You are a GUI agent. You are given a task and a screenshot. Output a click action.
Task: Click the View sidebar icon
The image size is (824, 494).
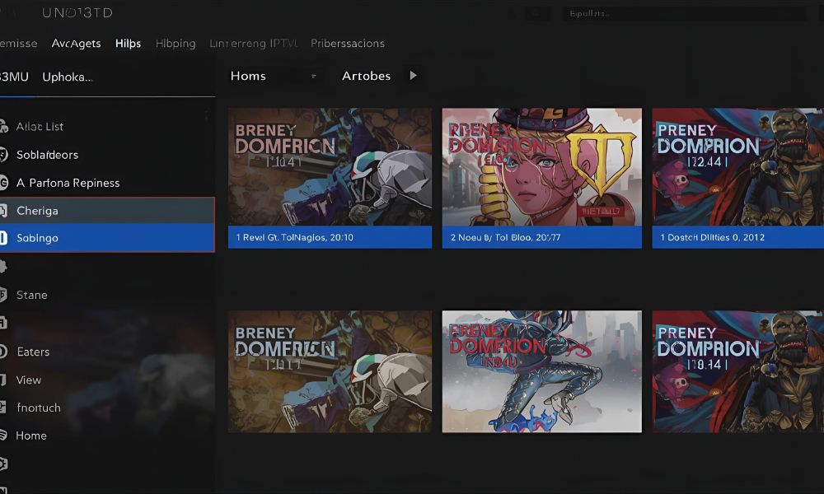(3, 380)
